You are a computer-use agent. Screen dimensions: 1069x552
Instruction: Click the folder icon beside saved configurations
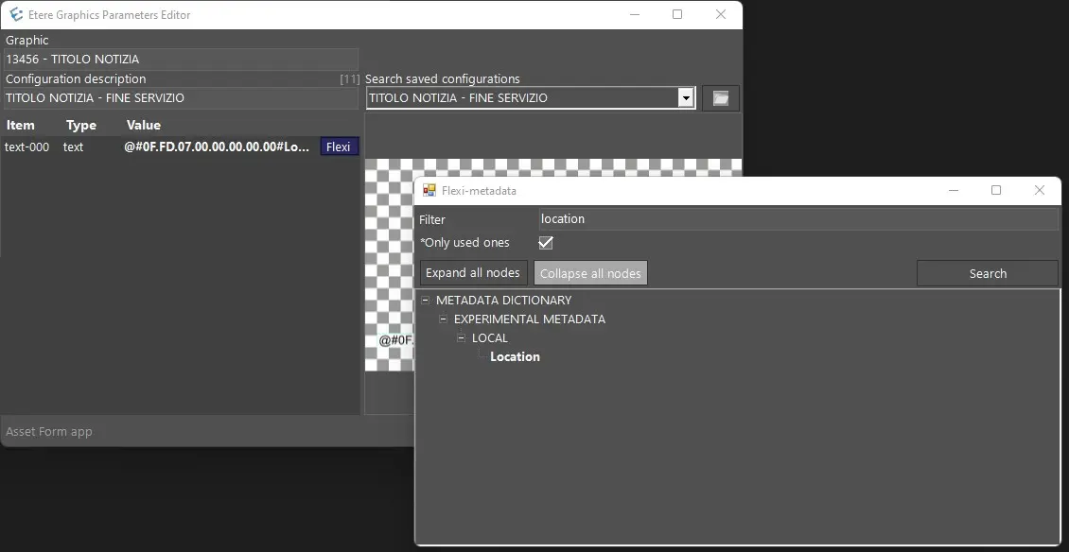721,98
